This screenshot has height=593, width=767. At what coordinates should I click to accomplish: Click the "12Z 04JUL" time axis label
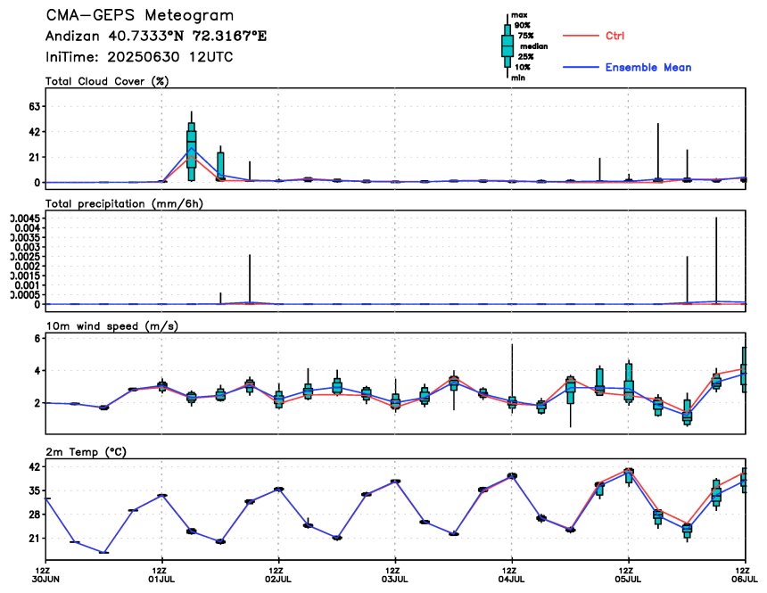(x=512, y=575)
